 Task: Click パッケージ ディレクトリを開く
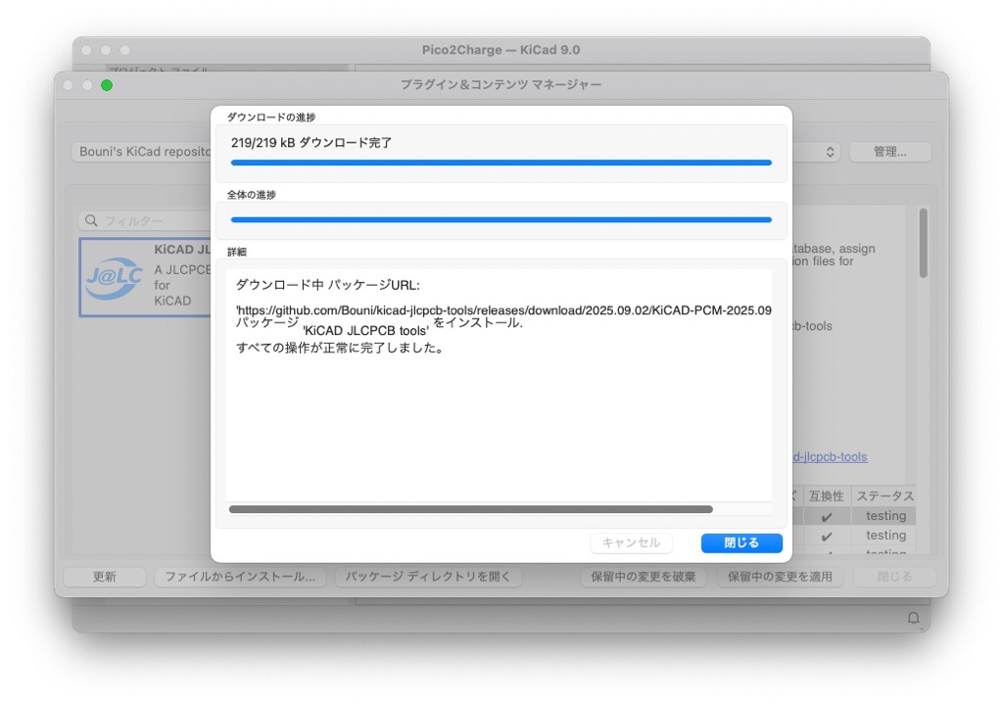pos(428,577)
